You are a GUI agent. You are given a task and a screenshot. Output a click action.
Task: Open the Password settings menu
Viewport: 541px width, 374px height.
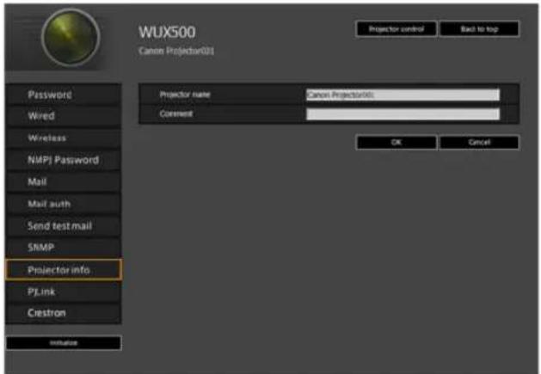click(x=64, y=95)
